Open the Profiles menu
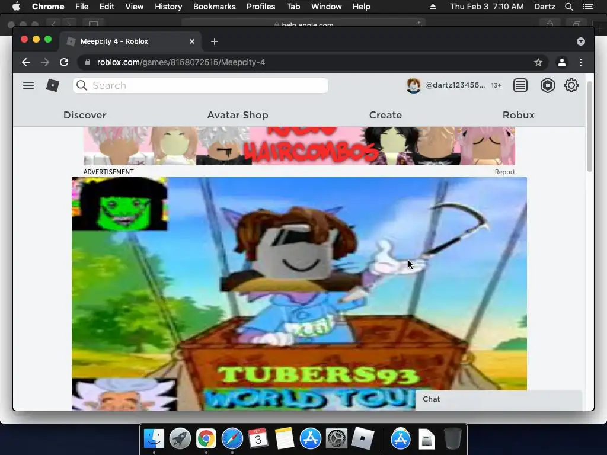 (261, 7)
